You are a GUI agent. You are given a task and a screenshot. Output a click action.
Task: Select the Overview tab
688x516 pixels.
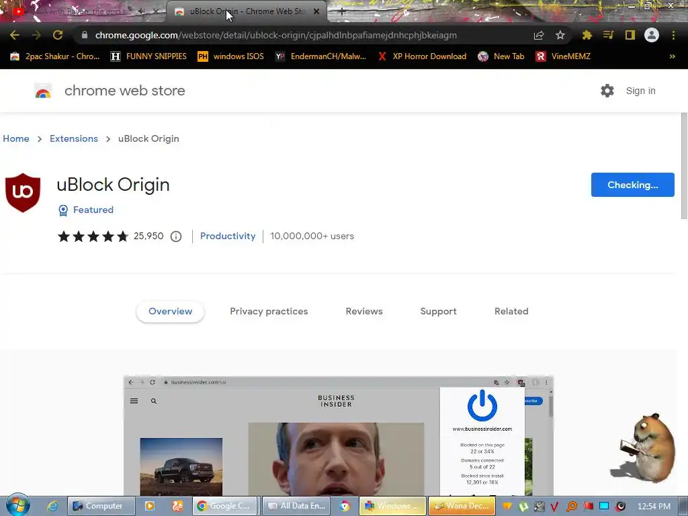[x=170, y=312]
